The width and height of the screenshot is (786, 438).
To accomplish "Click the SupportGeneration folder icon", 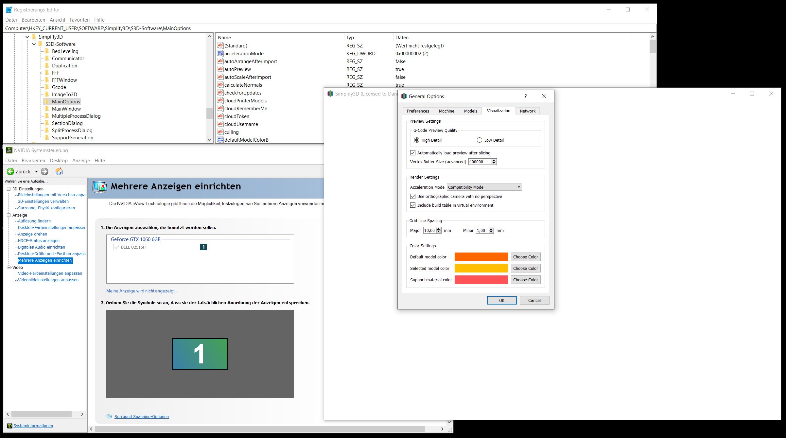I will point(47,137).
